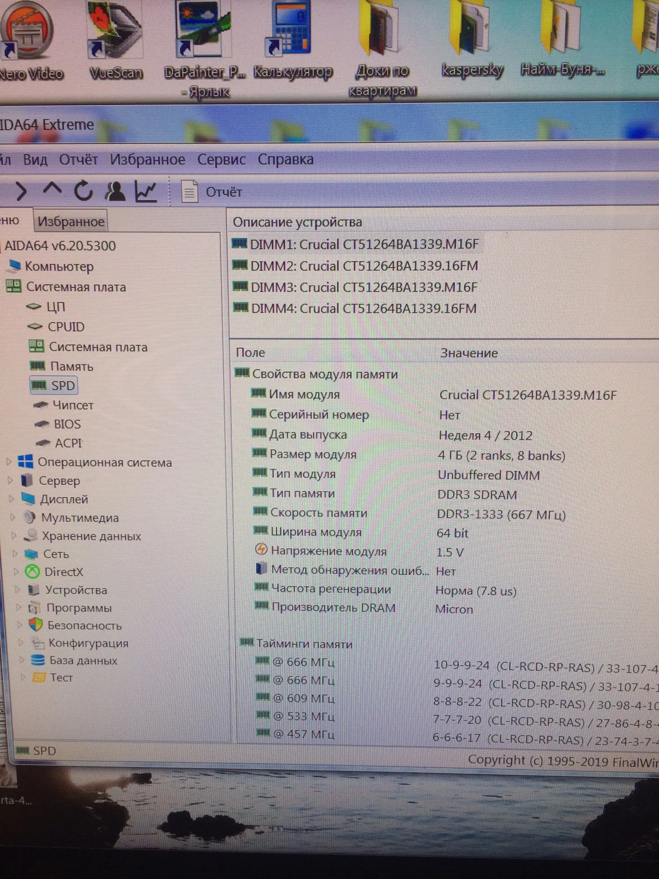This screenshot has height=879, width=659.
Task: Expand the Мультимедиа tree node
Action: (x=13, y=517)
